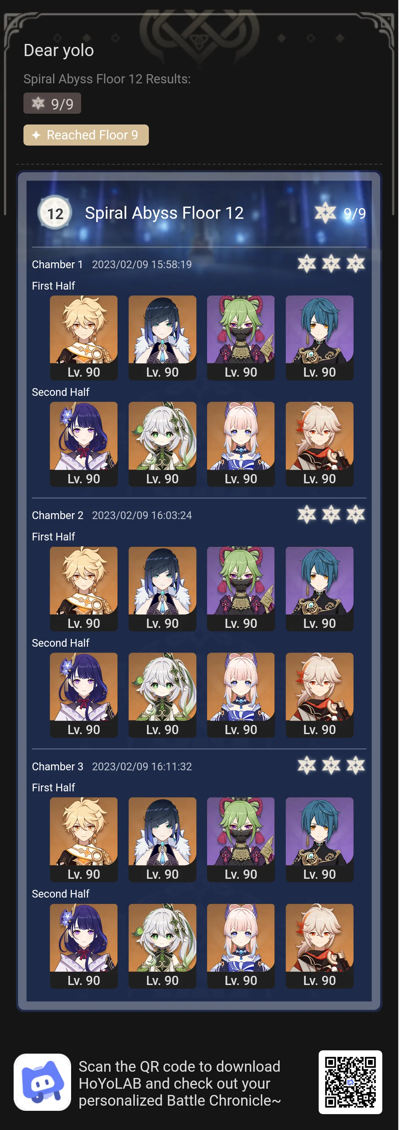
Task: Click the top 9/9 star results badge
Action: click(x=52, y=104)
